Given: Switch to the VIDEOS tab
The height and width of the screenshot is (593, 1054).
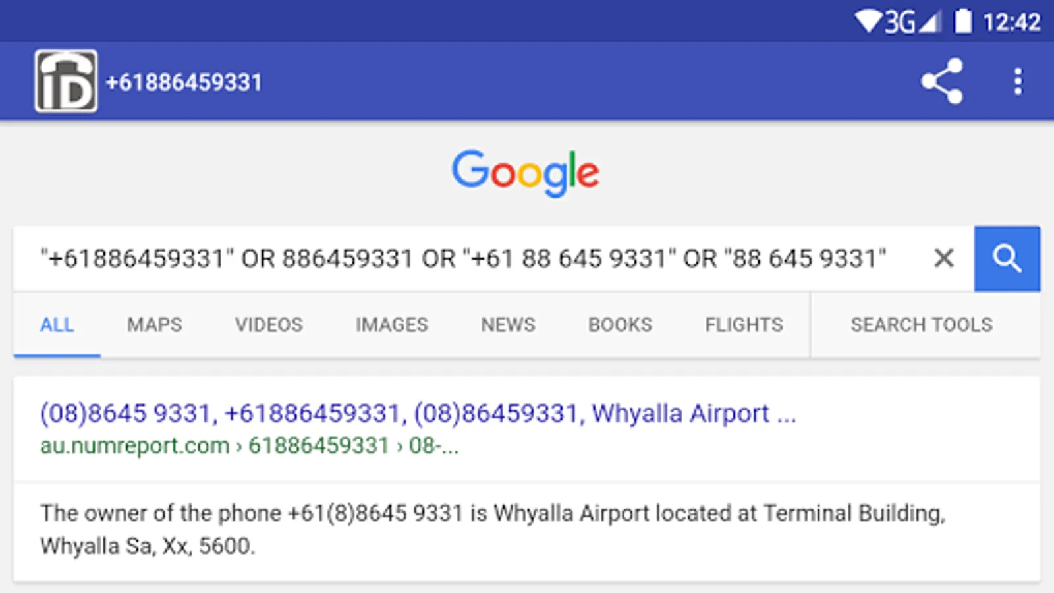Looking at the screenshot, I should coord(269,325).
